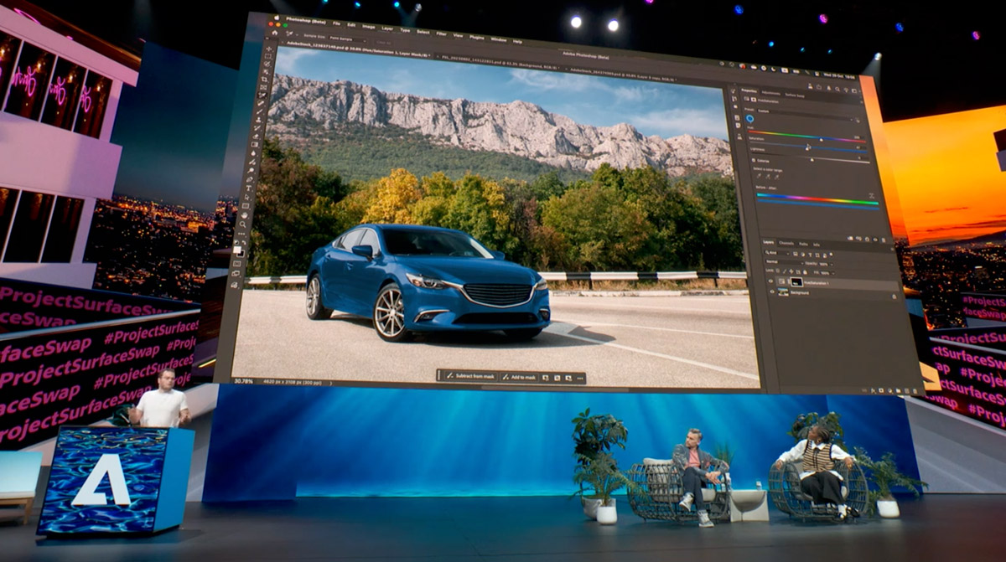This screenshot has height=562, width=1006.
Task: Toggle pixel layer filter in Layers panel
Action: point(796,254)
